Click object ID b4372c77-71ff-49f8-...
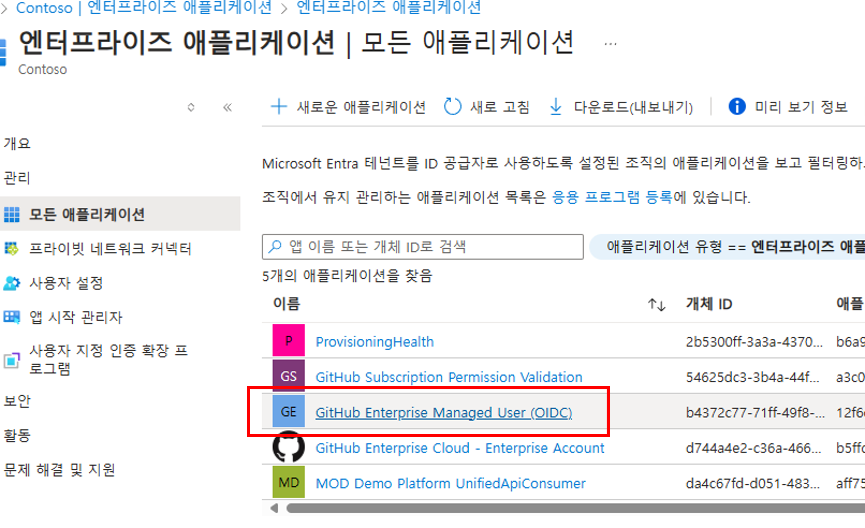865x528 pixels. point(755,412)
